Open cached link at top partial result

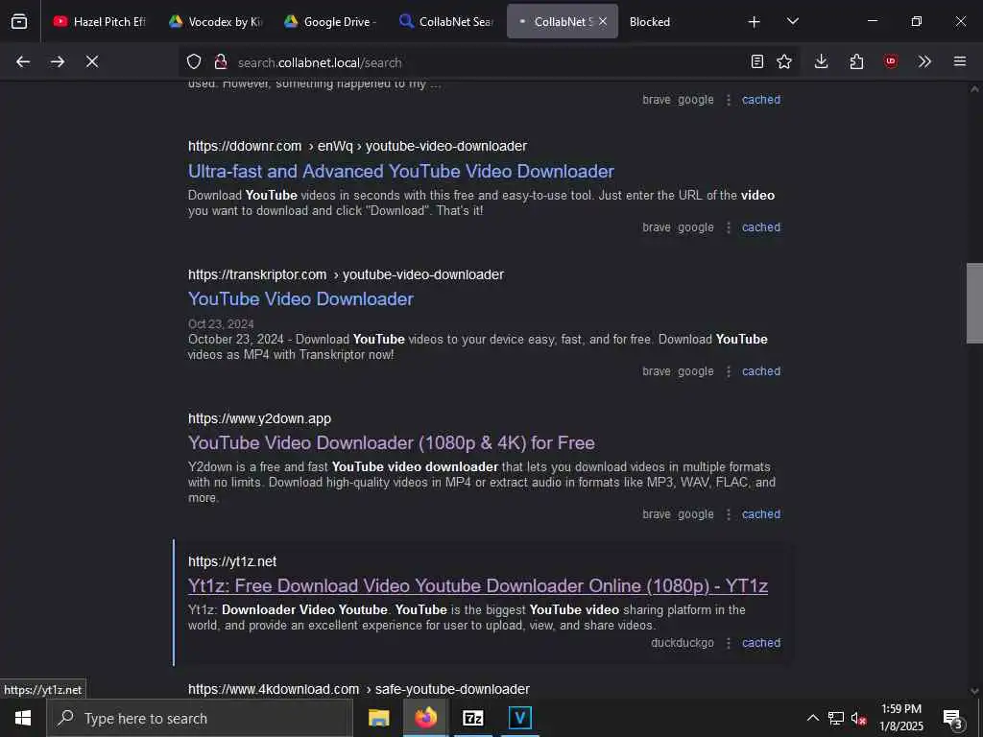761,100
